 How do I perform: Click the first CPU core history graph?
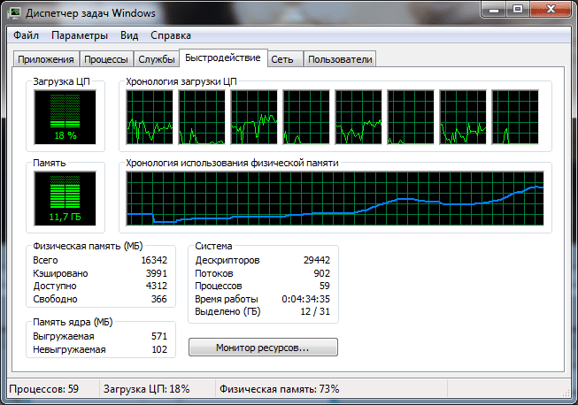coord(150,117)
